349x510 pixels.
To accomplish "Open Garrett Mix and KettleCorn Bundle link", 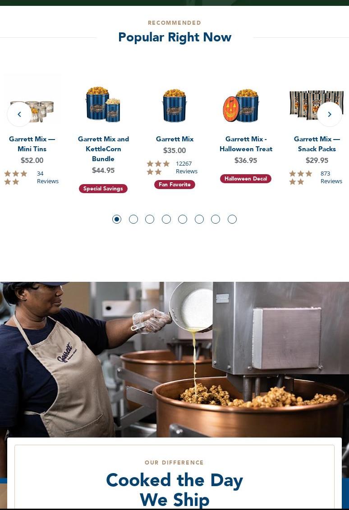I will 103,149.
